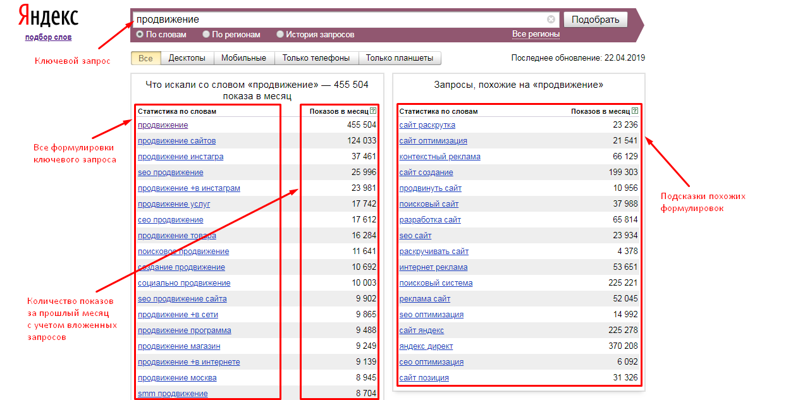Select the Только планшеты tab
The width and height of the screenshot is (793, 400).
tap(399, 58)
